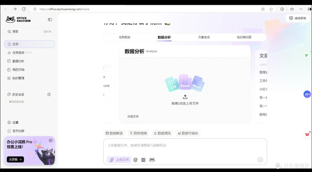Open the 使用手册 user manual
The height and width of the screenshot is (172, 312).
298,18
